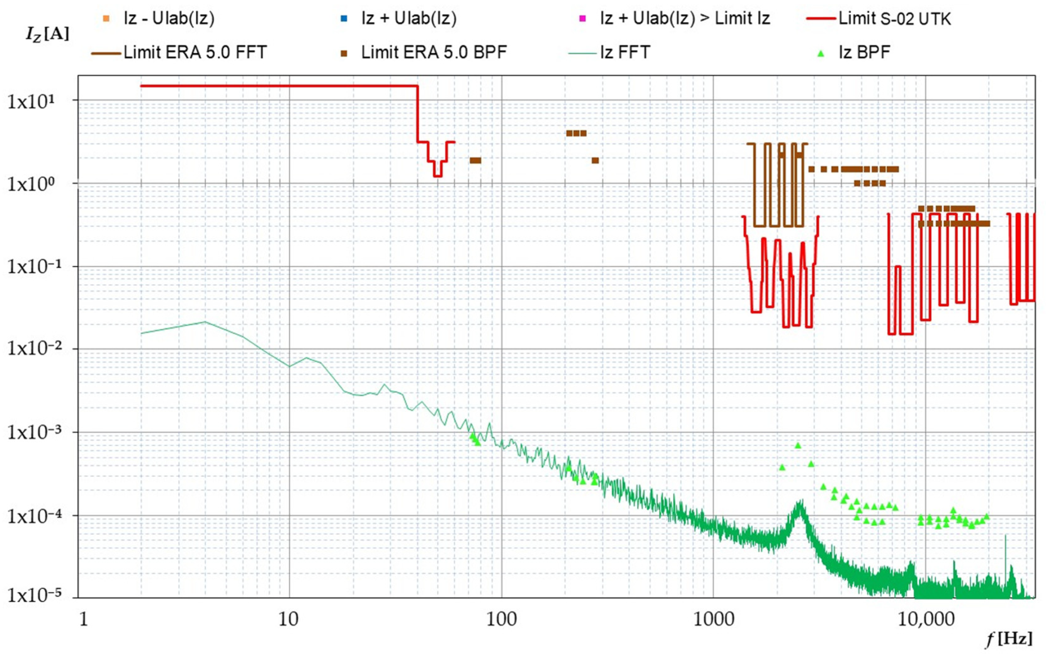Viewport: 1046px width, 659px height.
Task: Click the blue Iz + Ulab(Iz) legend marker
Action: tap(344, 19)
